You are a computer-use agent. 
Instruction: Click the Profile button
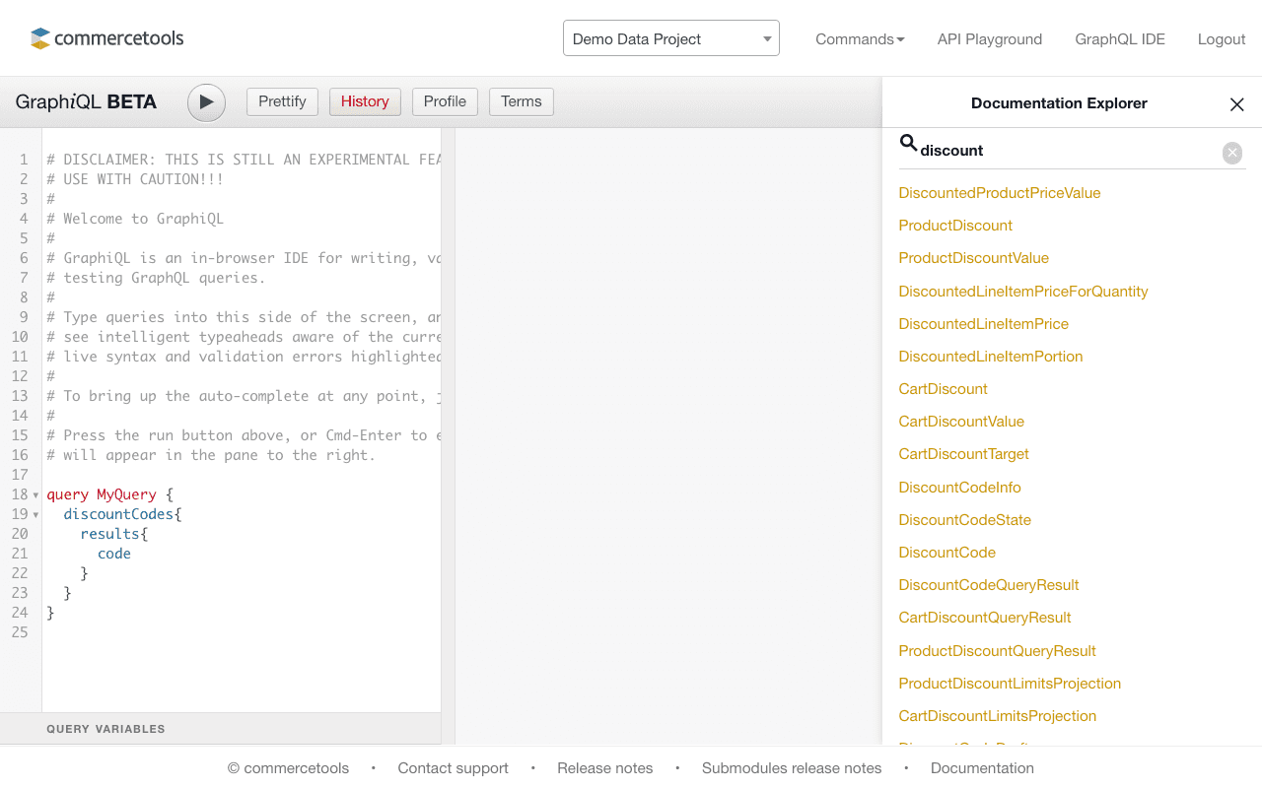coord(445,101)
